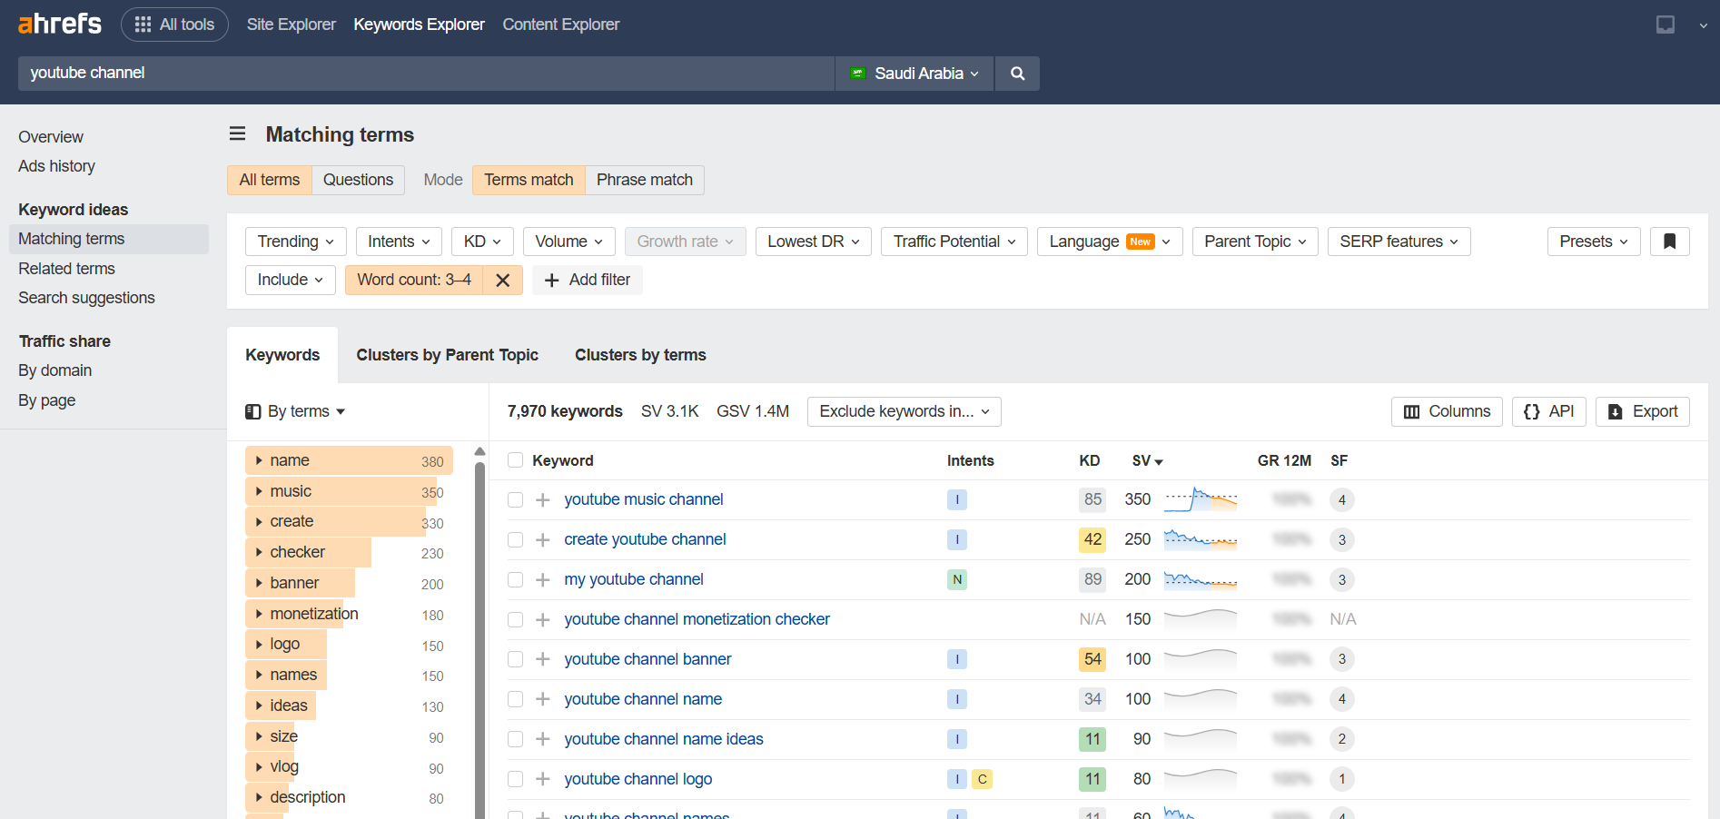Open the By terms grouping selector
This screenshot has width=1720, height=819.
295,412
